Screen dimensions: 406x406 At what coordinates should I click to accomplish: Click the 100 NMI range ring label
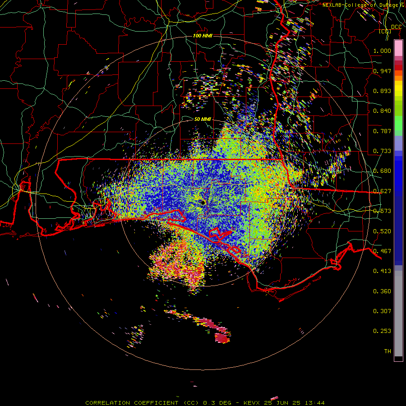[x=203, y=36]
